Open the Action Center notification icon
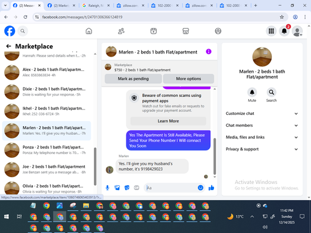Screen dimensions: 311x233 tap(302, 217)
